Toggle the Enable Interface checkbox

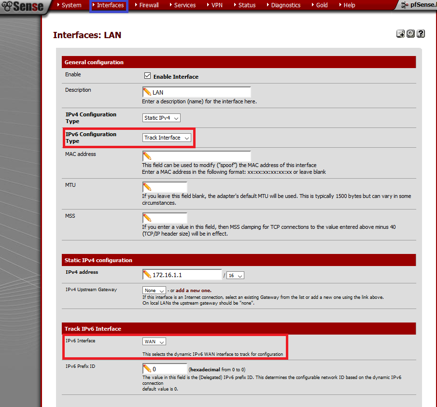point(148,76)
